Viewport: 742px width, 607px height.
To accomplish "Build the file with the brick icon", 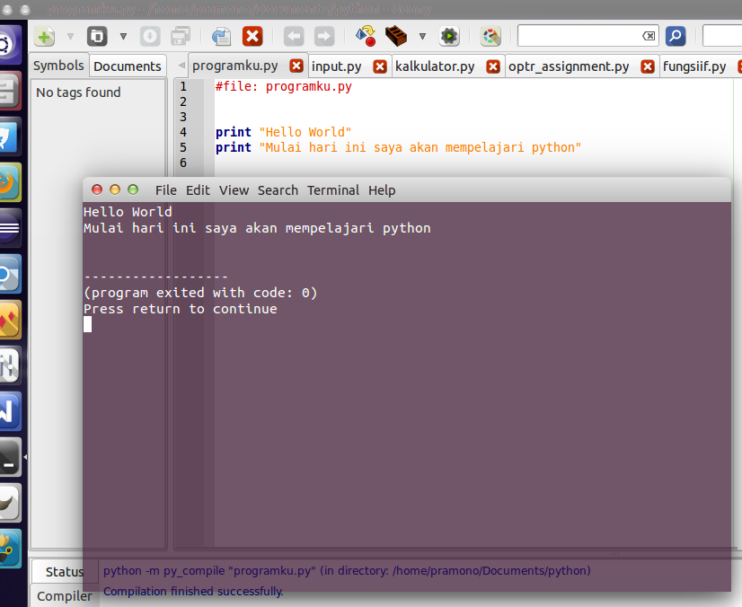I will [396, 37].
